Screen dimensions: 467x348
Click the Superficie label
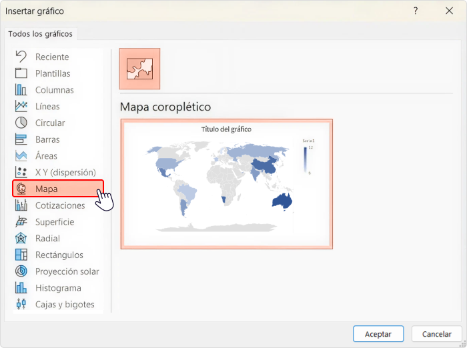click(55, 222)
